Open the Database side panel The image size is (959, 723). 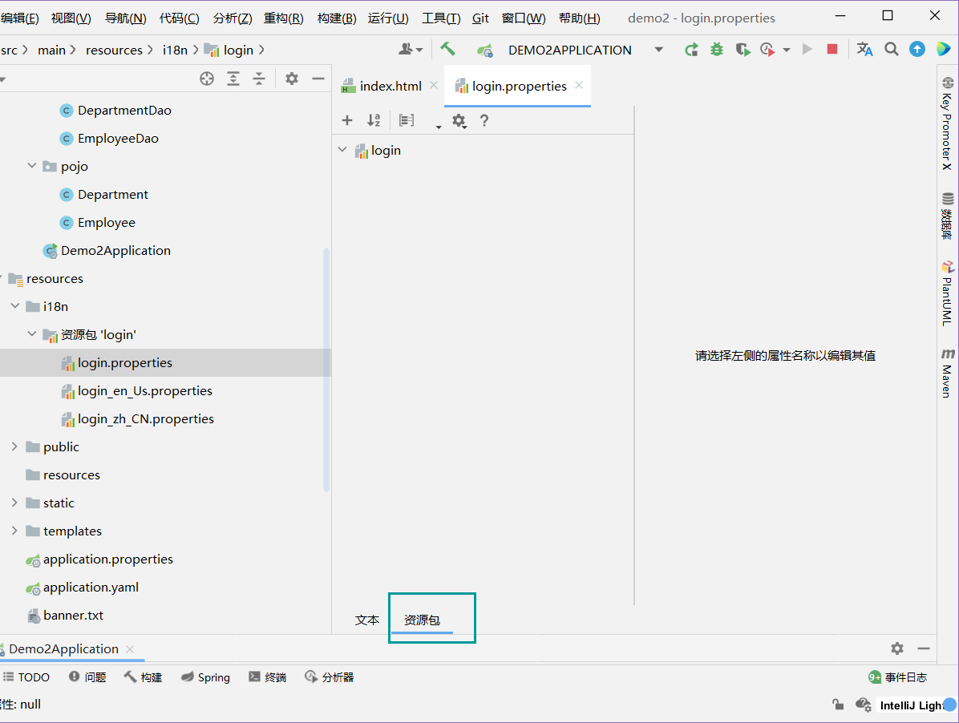click(948, 216)
